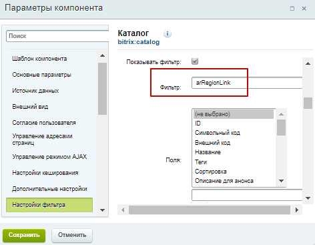Screen dimensions: 315x245
Task: Select (не выбрано) in the Поля list
Action: (x=234, y=114)
